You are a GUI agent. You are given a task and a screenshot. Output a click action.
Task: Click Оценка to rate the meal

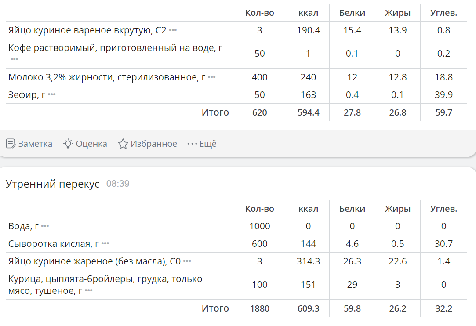click(x=85, y=143)
